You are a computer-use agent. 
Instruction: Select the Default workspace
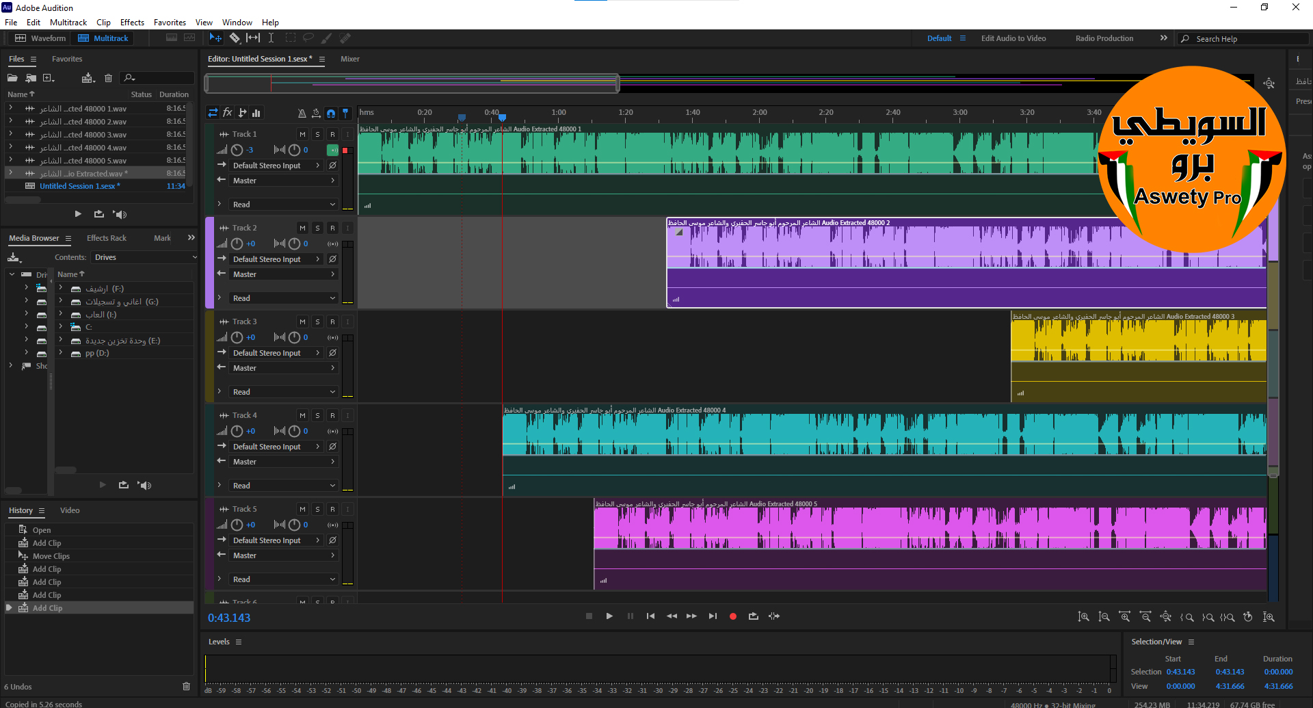coord(939,38)
